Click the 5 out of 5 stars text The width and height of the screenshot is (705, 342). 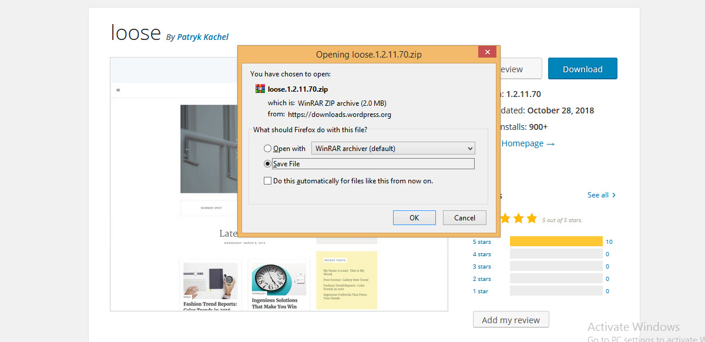(562, 220)
